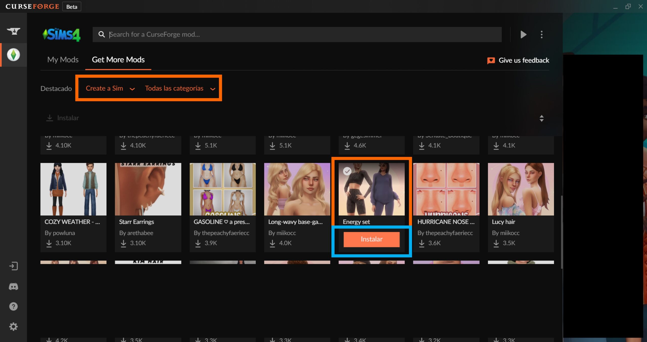Open settings gear in sidebar
The height and width of the screenshot is (342, 647).
click(13, 327)
